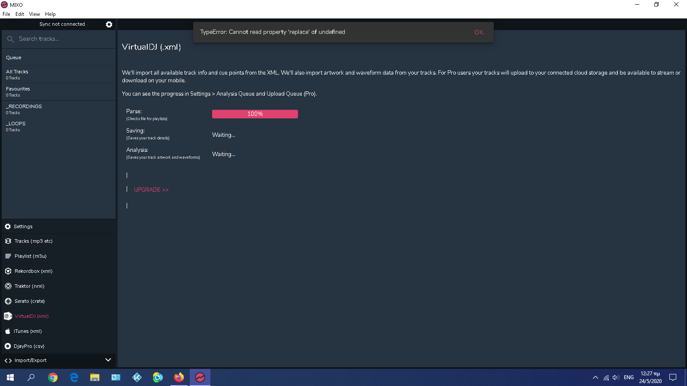Open the File menu
Screen dimensions: 687x386
coord(6,14)
